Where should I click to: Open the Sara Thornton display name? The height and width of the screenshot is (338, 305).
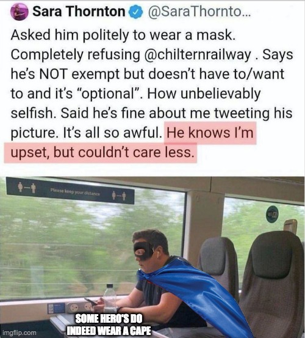79,12
